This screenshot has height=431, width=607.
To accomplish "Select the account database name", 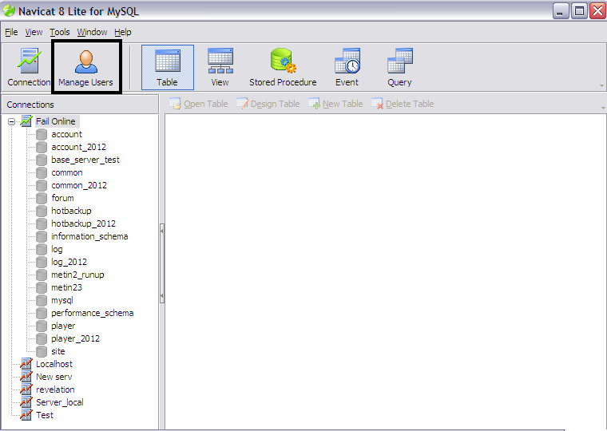I will coord(66,134).
